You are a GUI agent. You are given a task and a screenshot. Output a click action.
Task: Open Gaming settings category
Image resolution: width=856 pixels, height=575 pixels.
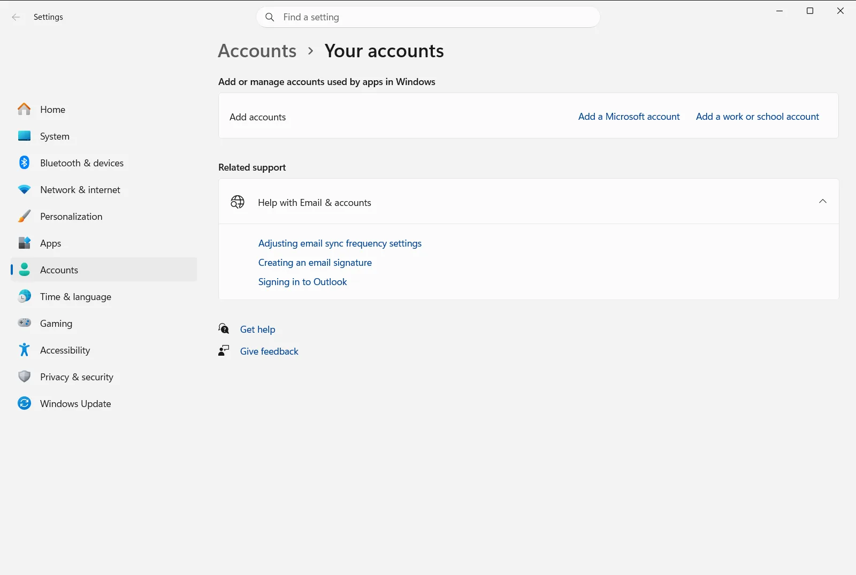(x=104, y=323)
